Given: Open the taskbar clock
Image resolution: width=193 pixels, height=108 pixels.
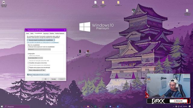Looking at the screenshot, I should coord(185,106).
